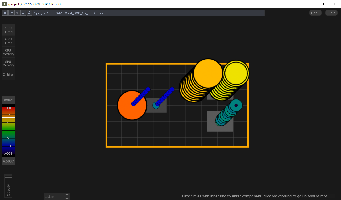Switch to CPU Time view
Image resolution: width=341 pixels, height=200 pixels.
[x=8, y=30]
